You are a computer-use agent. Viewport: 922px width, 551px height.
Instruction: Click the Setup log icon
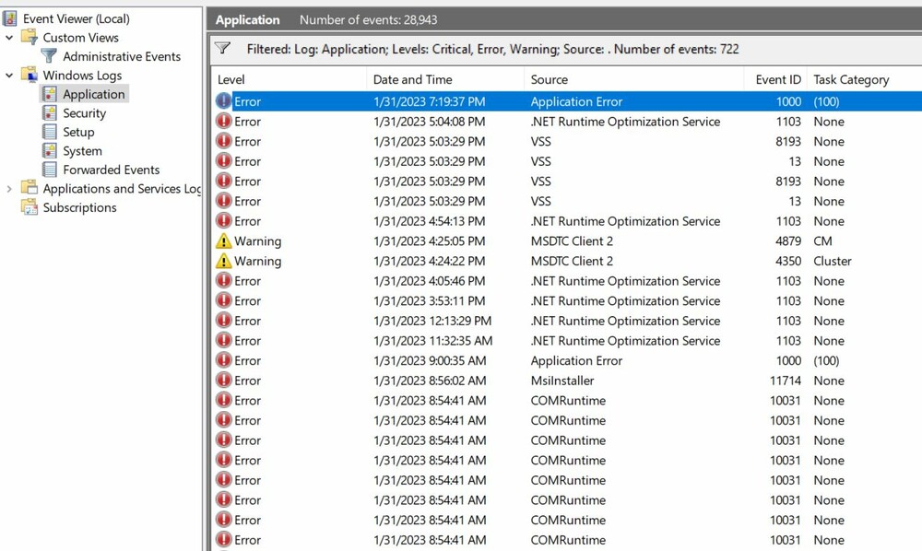49,132
